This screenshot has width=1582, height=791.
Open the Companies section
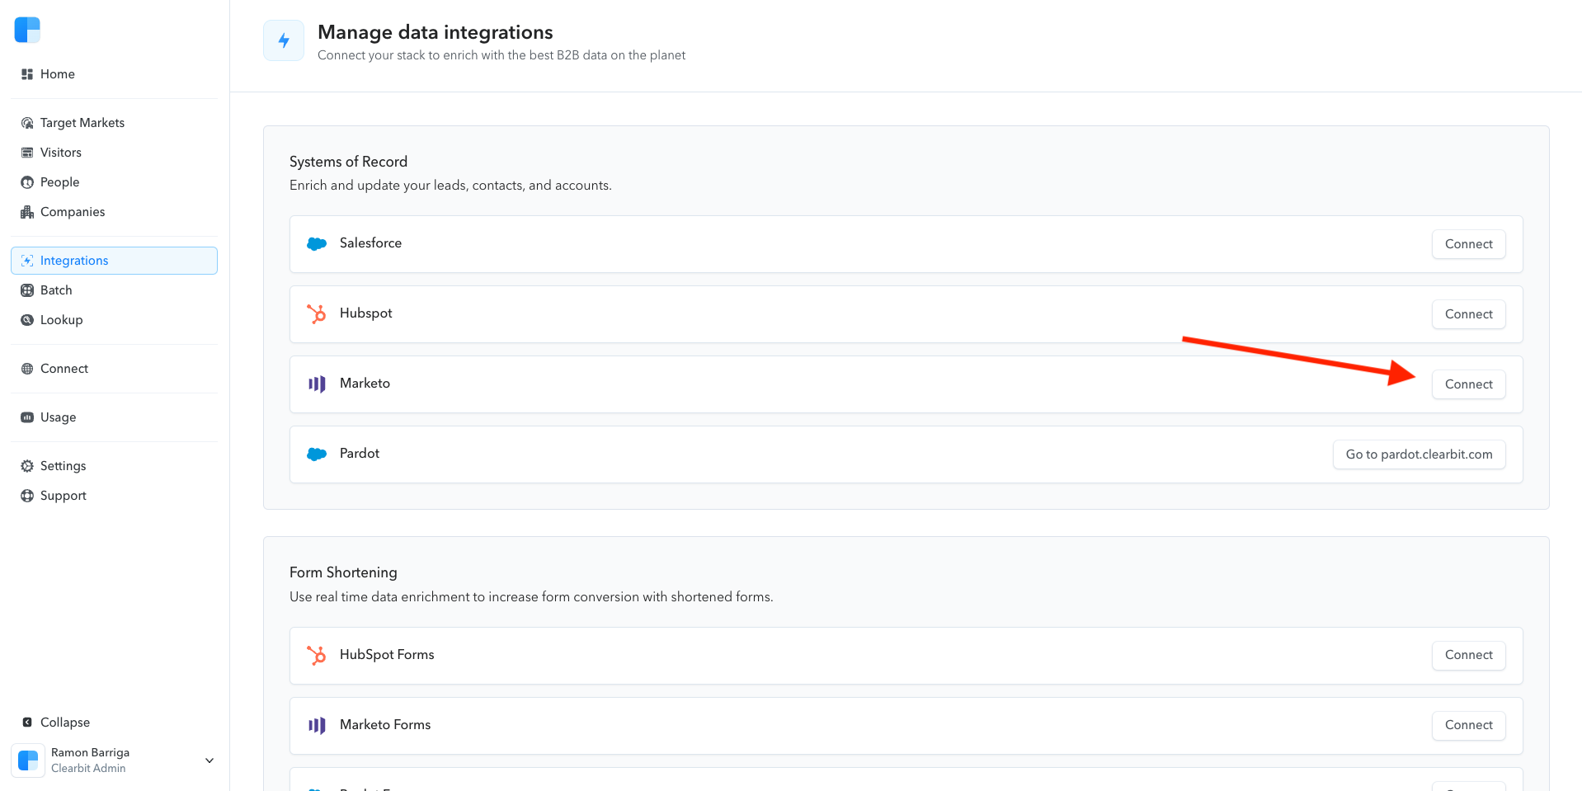[114, 212]
